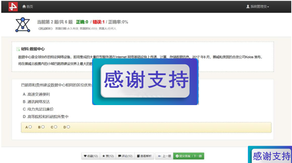Screen dimensions: 292x163
Task: Go to previous question with 上一题
Action: click(x=164, y=156)
